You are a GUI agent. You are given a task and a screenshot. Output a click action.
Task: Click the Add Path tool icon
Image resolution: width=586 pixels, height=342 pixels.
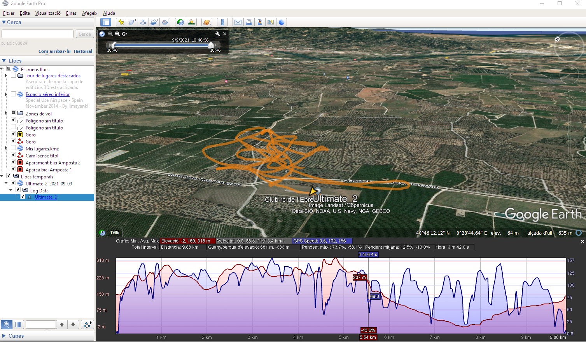coord(143,22)
